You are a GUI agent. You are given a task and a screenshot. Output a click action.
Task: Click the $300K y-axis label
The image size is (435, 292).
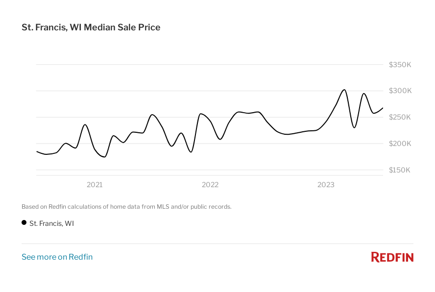(400, 91)
